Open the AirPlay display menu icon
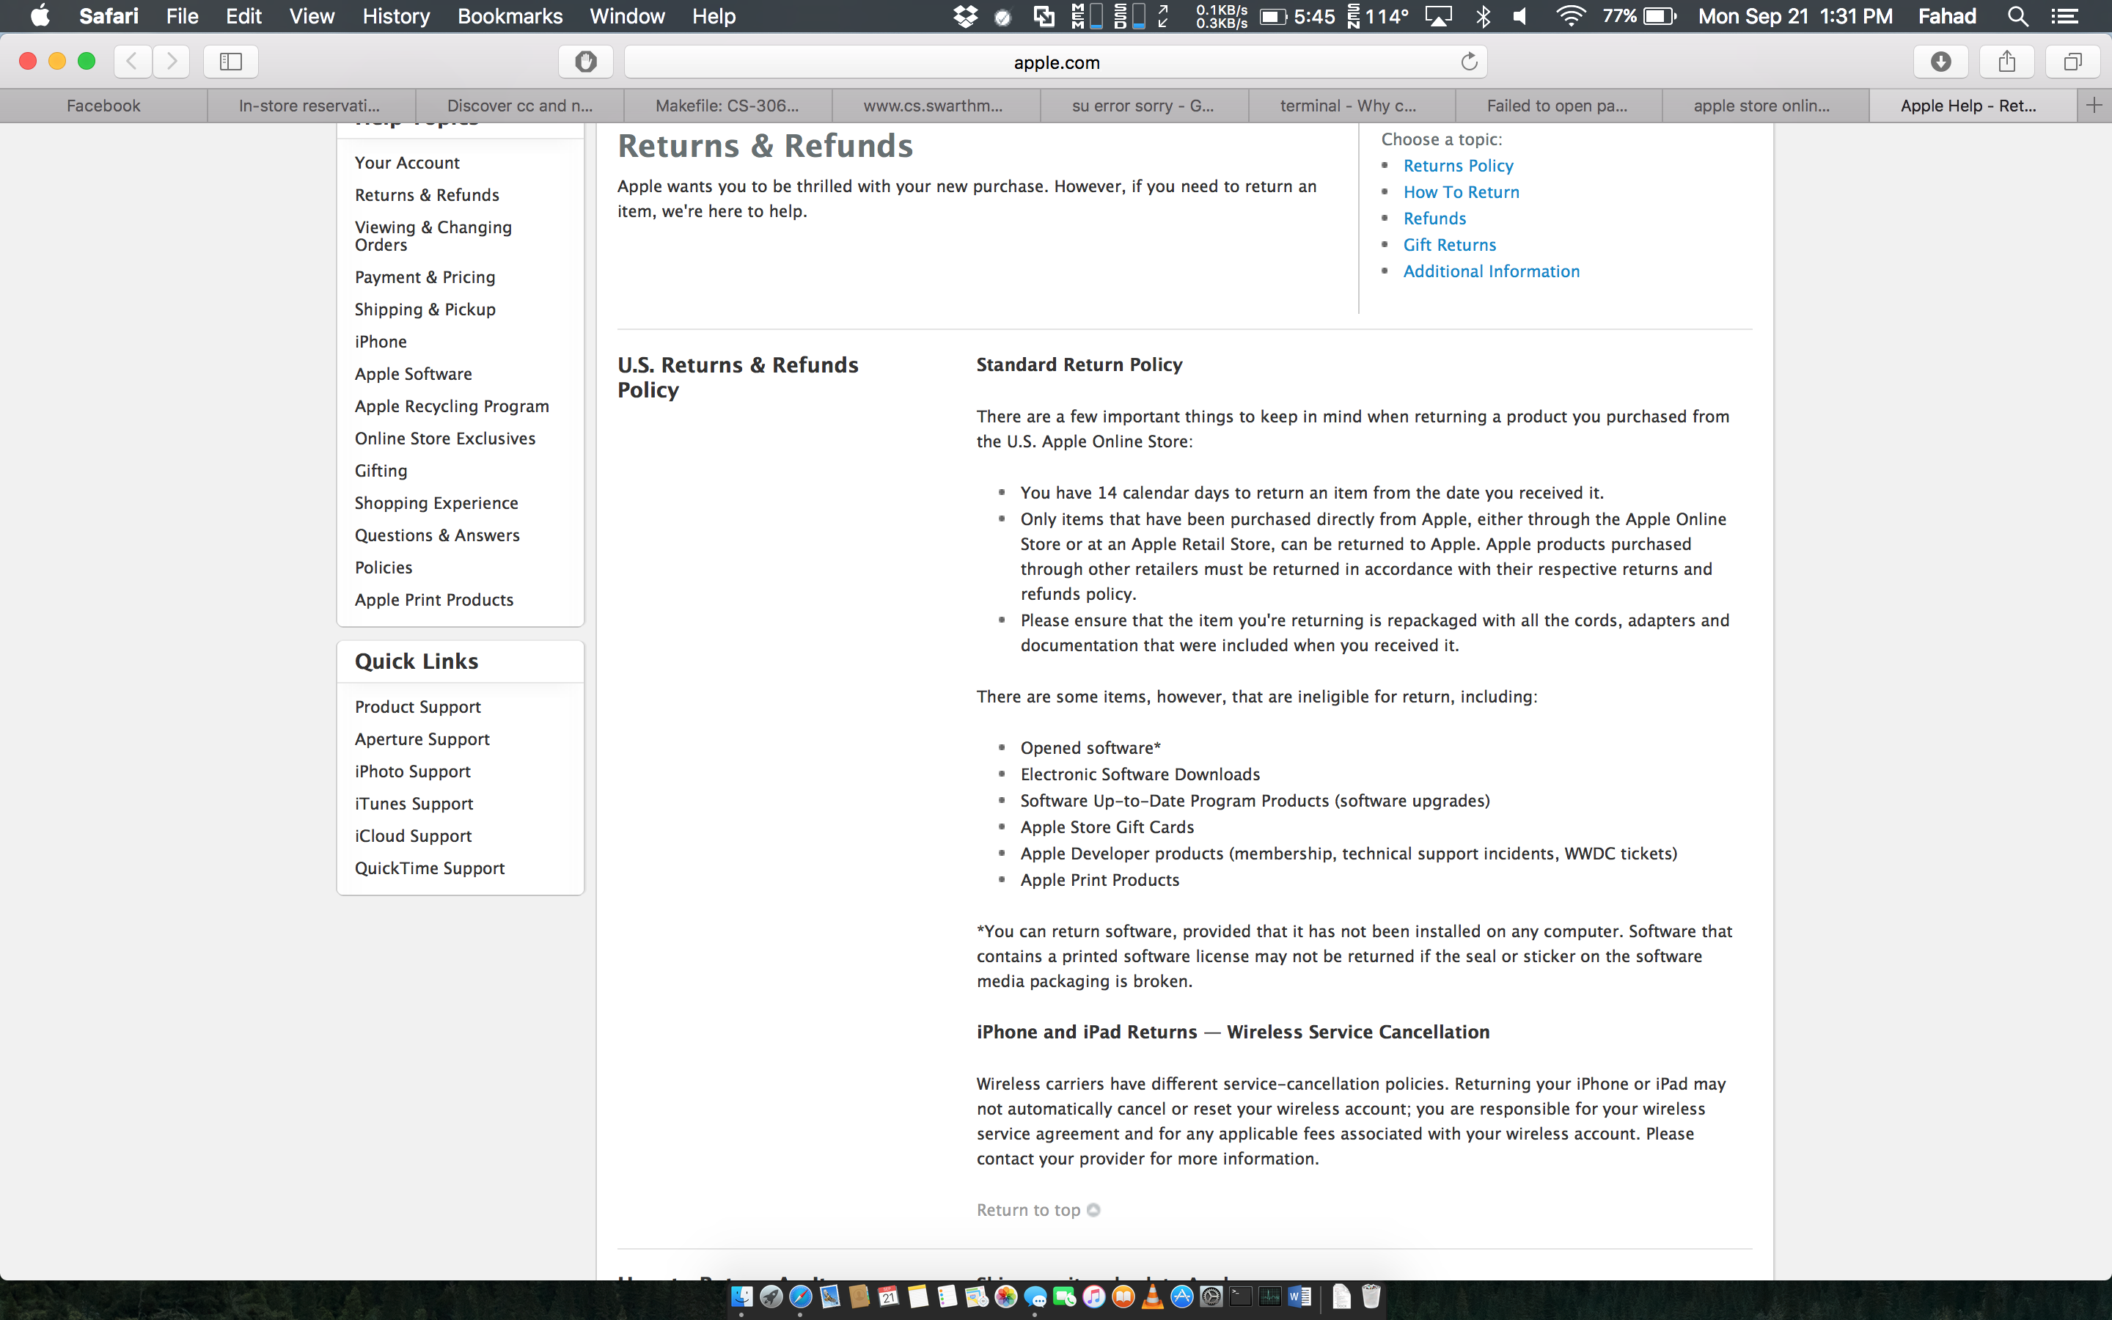This screenshot has width=2112, height=1320. click(1438, 15)
